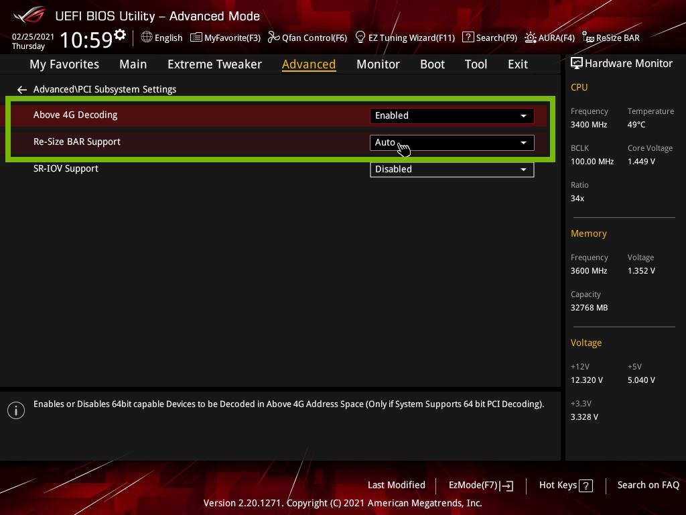Click the back arrow to leave PCI Subsystem Settings
Screen dimensions: 686x515
tap(21, 89)
